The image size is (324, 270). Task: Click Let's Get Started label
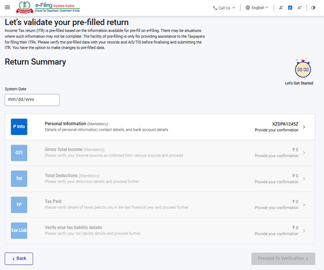(x=299, y=83)
